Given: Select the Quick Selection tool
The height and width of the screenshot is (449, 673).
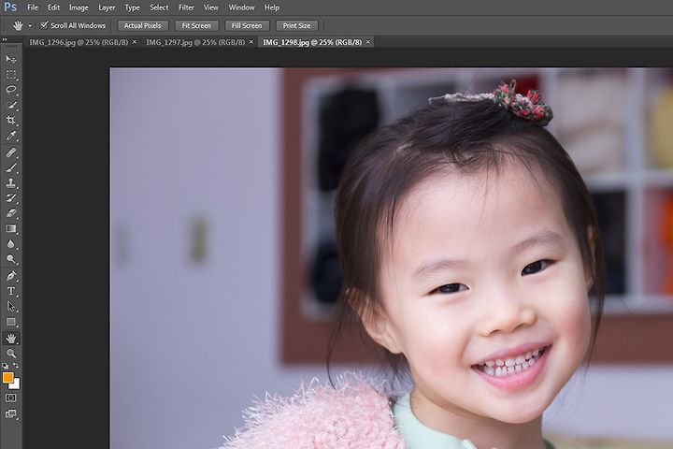Looking at the screenshot, I should point(11,106).
